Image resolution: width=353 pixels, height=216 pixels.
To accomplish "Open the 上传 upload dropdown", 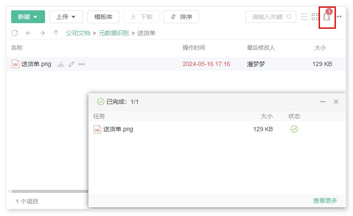I will [x=66, y=17].
